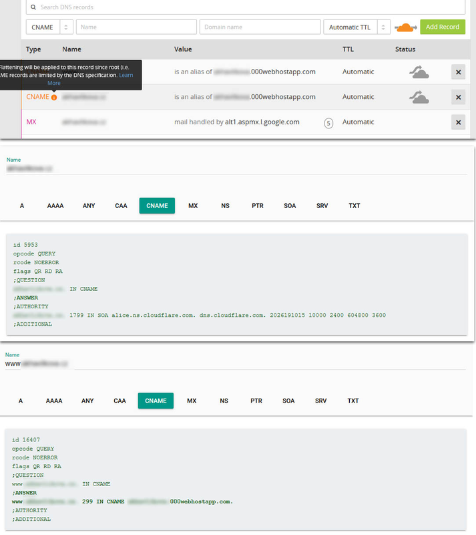Select the MX tab in first lookup panel
Viewport: 476px width, 535px height.
[x=193, y=206]
